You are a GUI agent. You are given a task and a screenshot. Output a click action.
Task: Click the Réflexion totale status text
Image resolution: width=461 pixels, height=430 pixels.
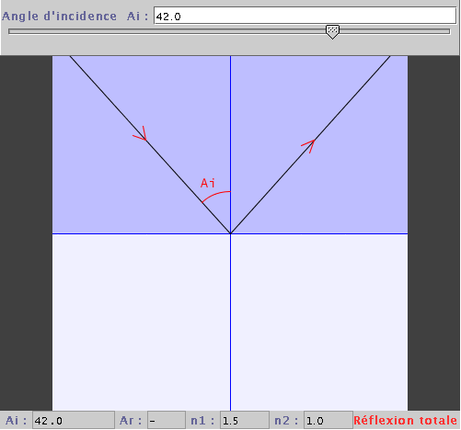click(406, 420)
